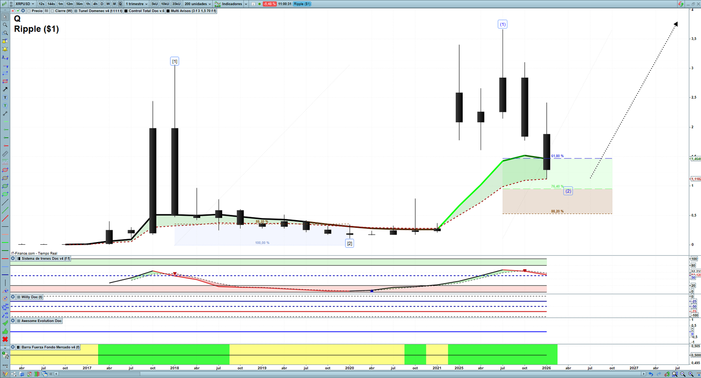The image size is (701, 378).
Task: Open the share icon in bottom toolbar
Action: [14, 374]
